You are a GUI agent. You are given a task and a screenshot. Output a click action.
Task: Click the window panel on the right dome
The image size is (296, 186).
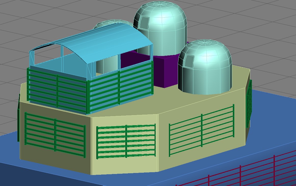pyautogui.click(x=189, y=61)
